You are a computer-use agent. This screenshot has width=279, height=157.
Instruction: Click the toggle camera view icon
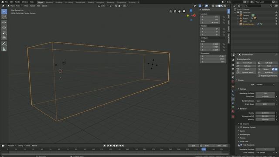click(x=175, y=11)
